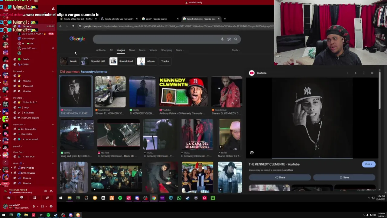The height and width of the screenshot is (218, 387).
Task: Add a channel to the PRIVADO category
Action: coord(53,98)
